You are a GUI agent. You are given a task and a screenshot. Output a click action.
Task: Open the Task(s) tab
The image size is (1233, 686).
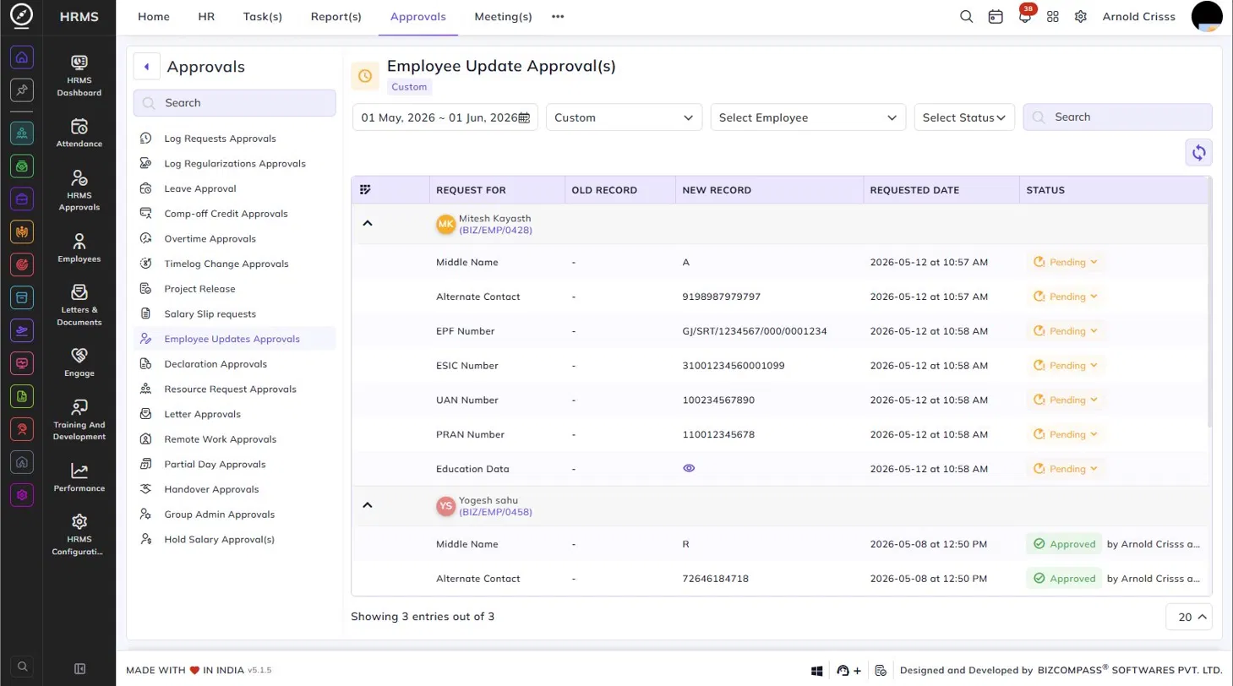263,17
